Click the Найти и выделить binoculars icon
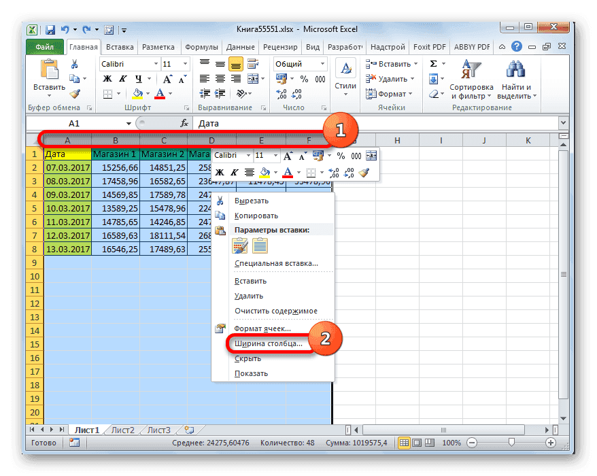Image resolution: width=597 pixels, height=476 pixels. (x=515, y=68)
